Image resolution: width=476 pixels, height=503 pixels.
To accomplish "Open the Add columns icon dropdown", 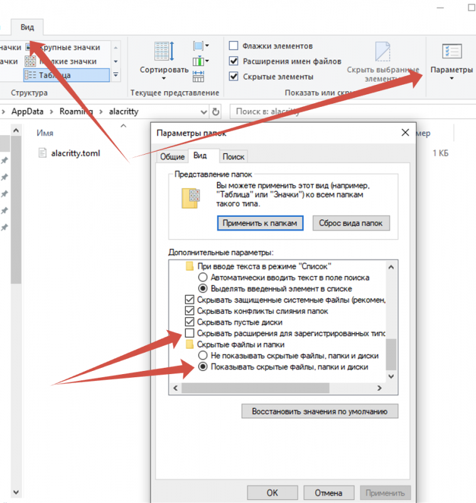I will 201,61.
